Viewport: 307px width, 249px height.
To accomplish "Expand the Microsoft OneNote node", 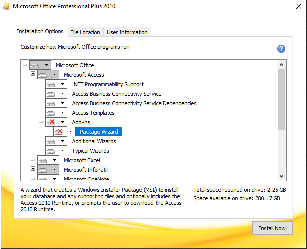I will [33, 178].
